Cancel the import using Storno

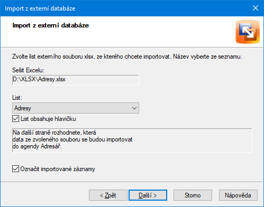(x=193, y=195)
